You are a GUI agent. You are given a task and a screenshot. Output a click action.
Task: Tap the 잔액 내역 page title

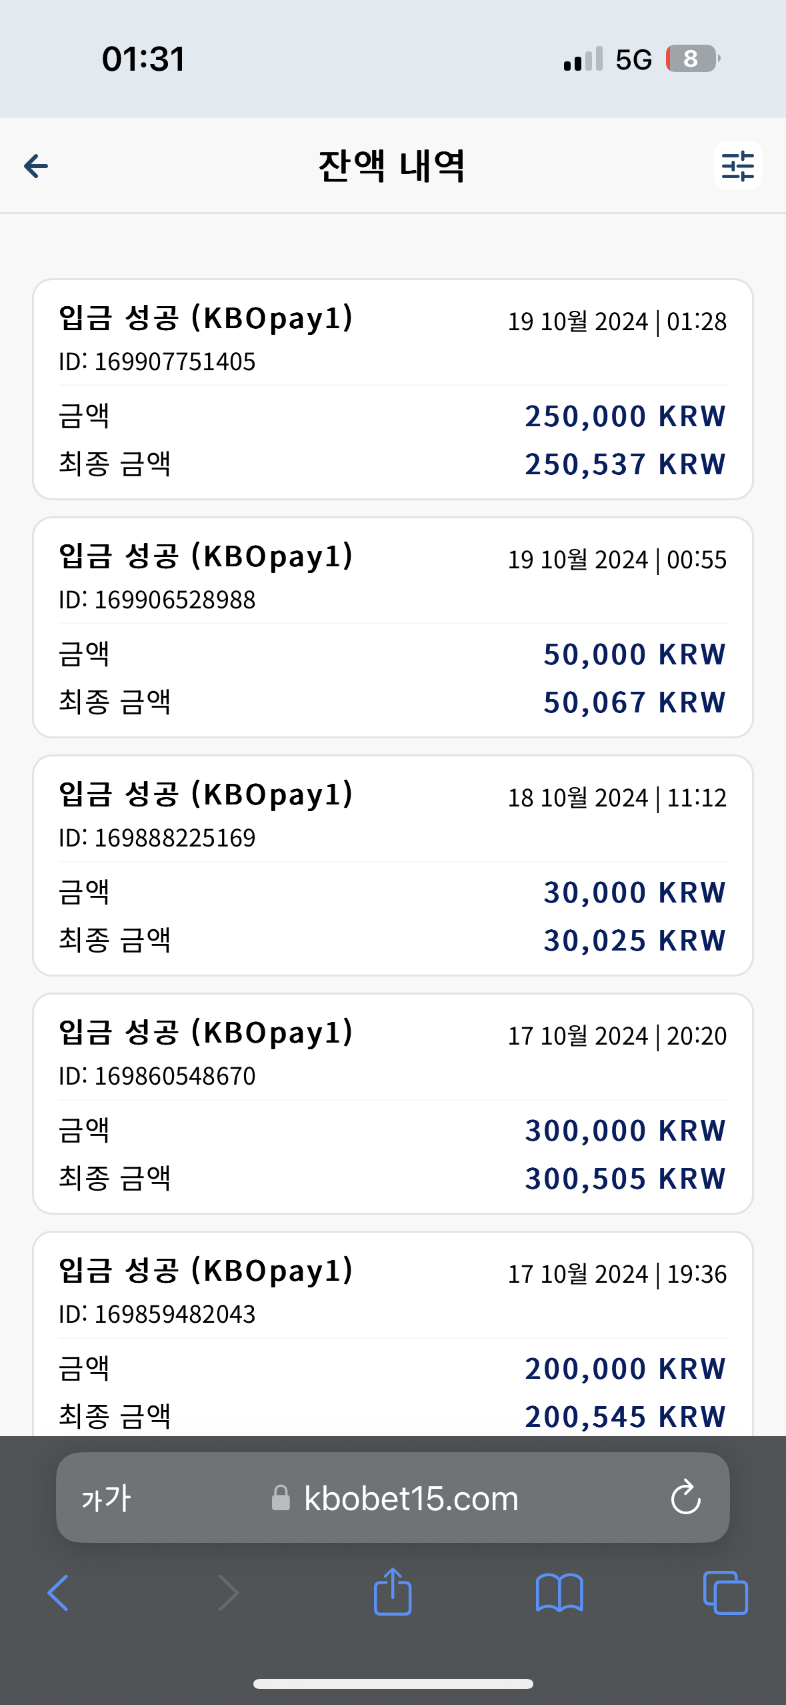click(x=392, y=166)
